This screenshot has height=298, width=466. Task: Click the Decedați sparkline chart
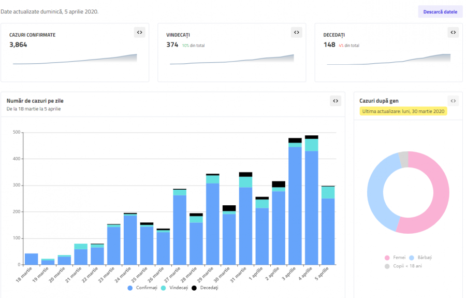click(x=388, y=60)
